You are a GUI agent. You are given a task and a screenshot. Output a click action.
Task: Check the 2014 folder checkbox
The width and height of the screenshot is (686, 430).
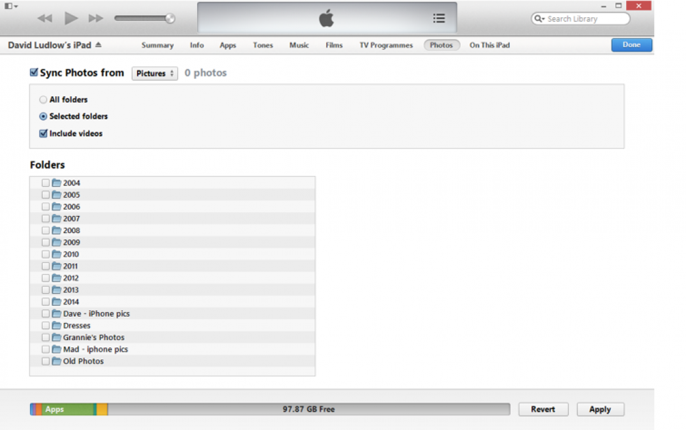point(45,302)
